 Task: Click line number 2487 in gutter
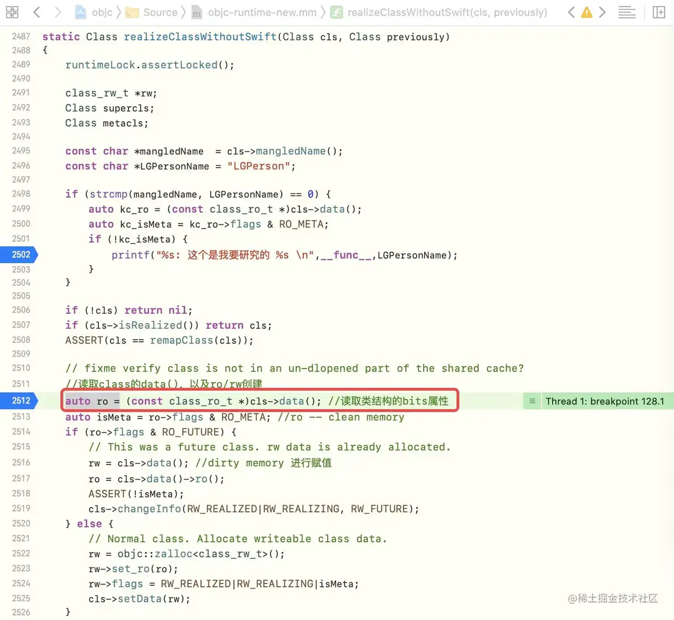click(21, 36)
